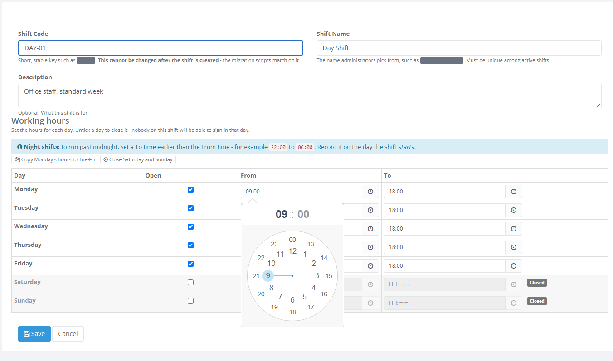This screenshot has height=361, width=613.
Task: Switch to minutes via the 00 in the picker header
Action: click(303, 214)
